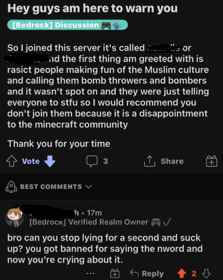
Task: Select the [Bedrock] Discussion flair tag
Action: (67, 25)
